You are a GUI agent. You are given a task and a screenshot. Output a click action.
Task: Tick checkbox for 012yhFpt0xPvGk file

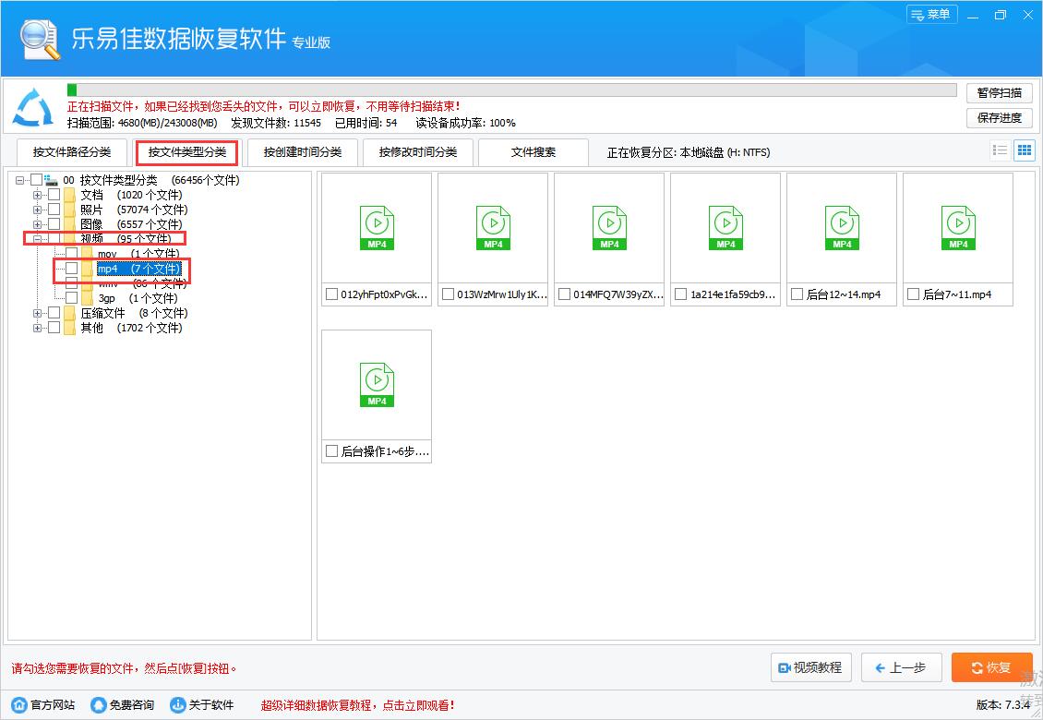click(331, 294)
